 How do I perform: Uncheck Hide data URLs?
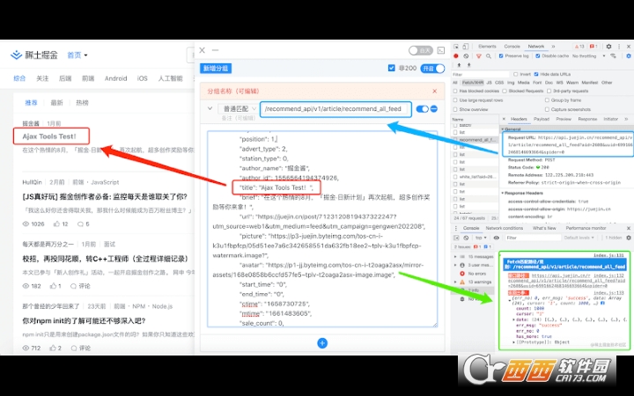536,74
